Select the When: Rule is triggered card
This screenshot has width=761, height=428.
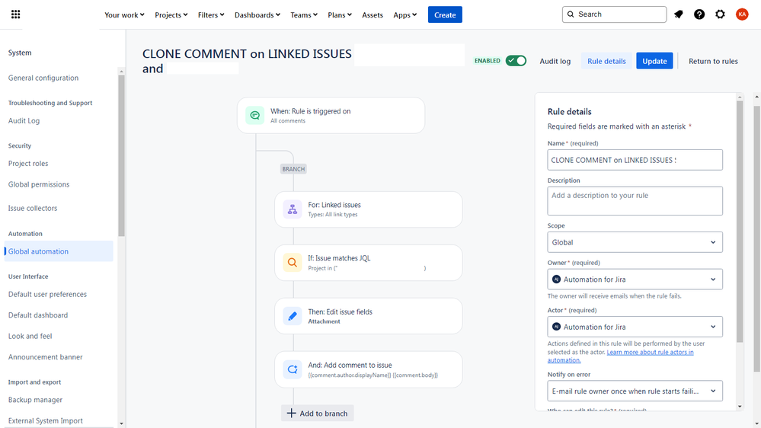click(x=331, y=116)
